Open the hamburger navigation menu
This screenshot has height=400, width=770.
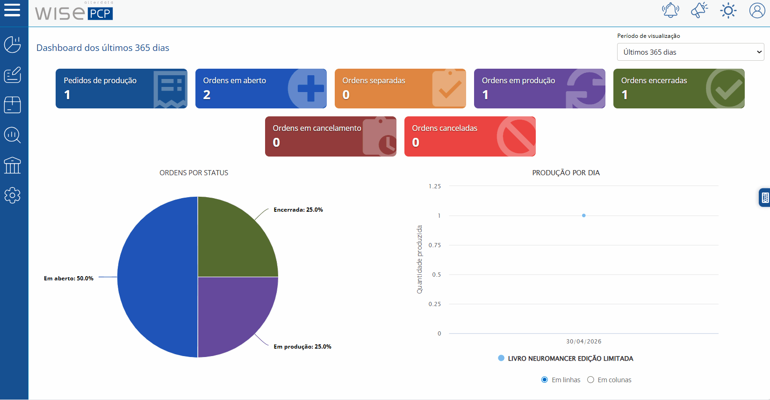[x=12, y=10]
